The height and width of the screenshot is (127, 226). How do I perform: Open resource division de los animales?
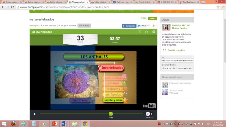pos(180,83)
